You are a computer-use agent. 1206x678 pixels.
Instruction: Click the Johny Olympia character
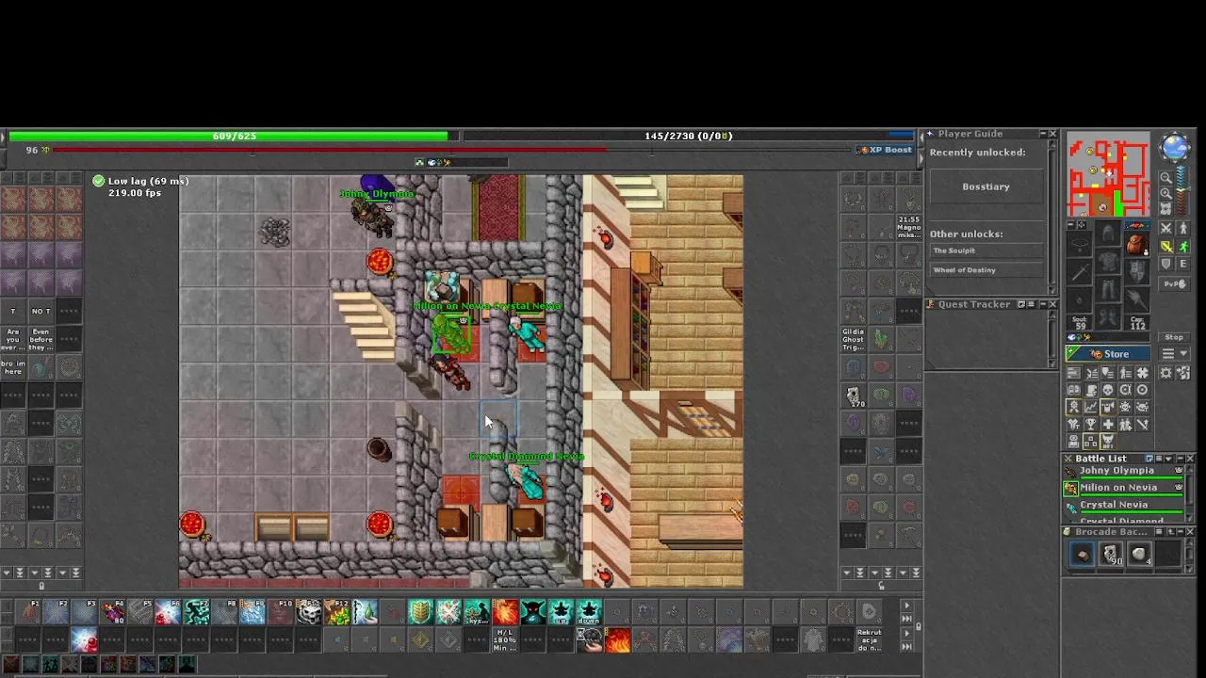[373, 215]
